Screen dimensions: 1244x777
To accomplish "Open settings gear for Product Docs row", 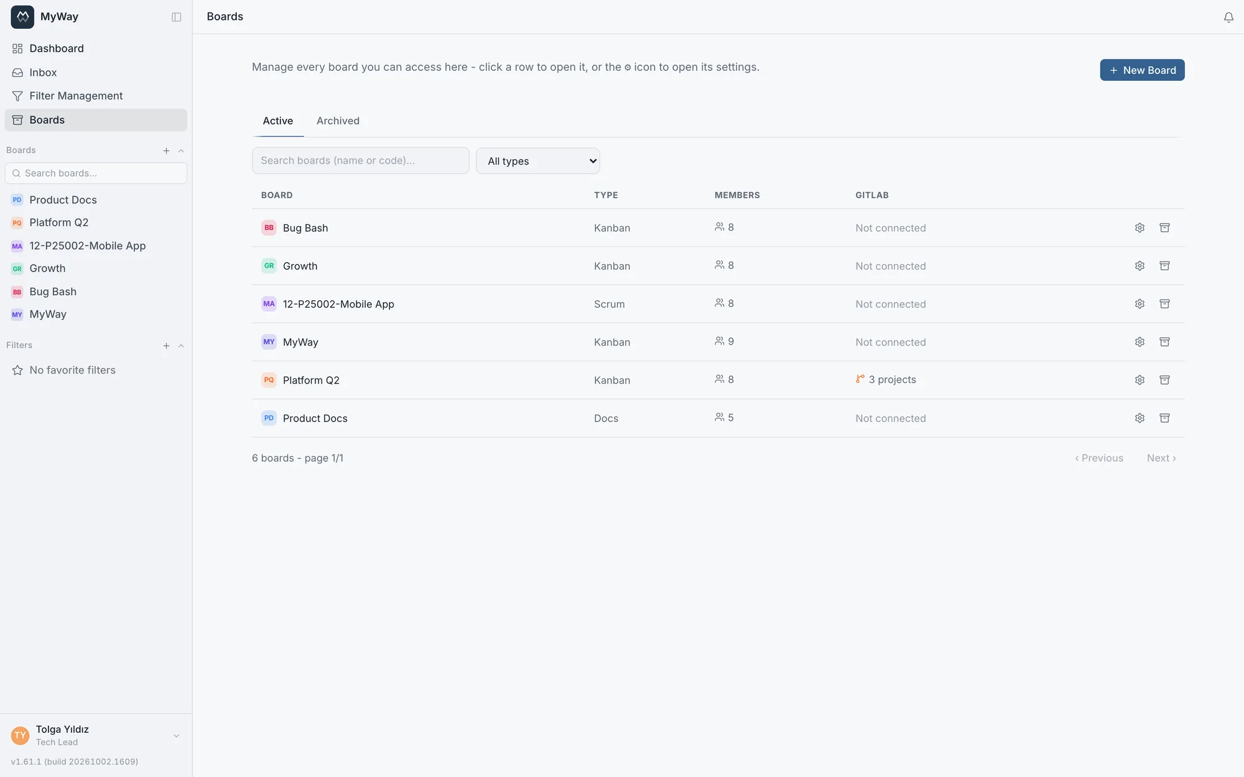I will point(1140,418).
